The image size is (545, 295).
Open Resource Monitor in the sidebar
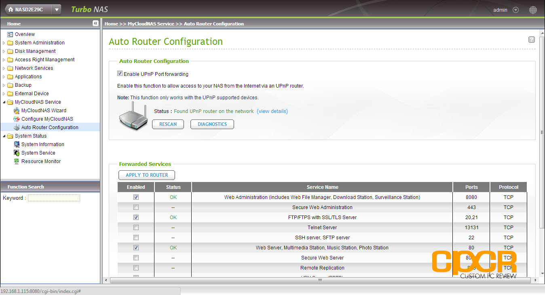(41, 161)
